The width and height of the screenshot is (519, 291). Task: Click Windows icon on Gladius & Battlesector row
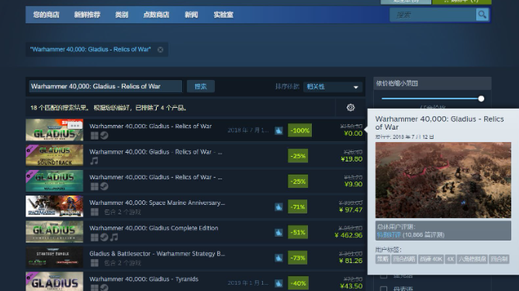click(95, 263)
